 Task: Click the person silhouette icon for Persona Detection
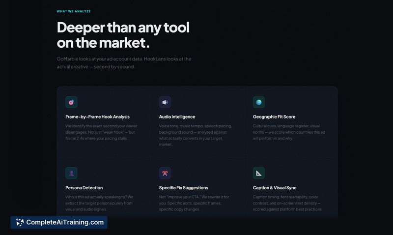click(71, 173)
